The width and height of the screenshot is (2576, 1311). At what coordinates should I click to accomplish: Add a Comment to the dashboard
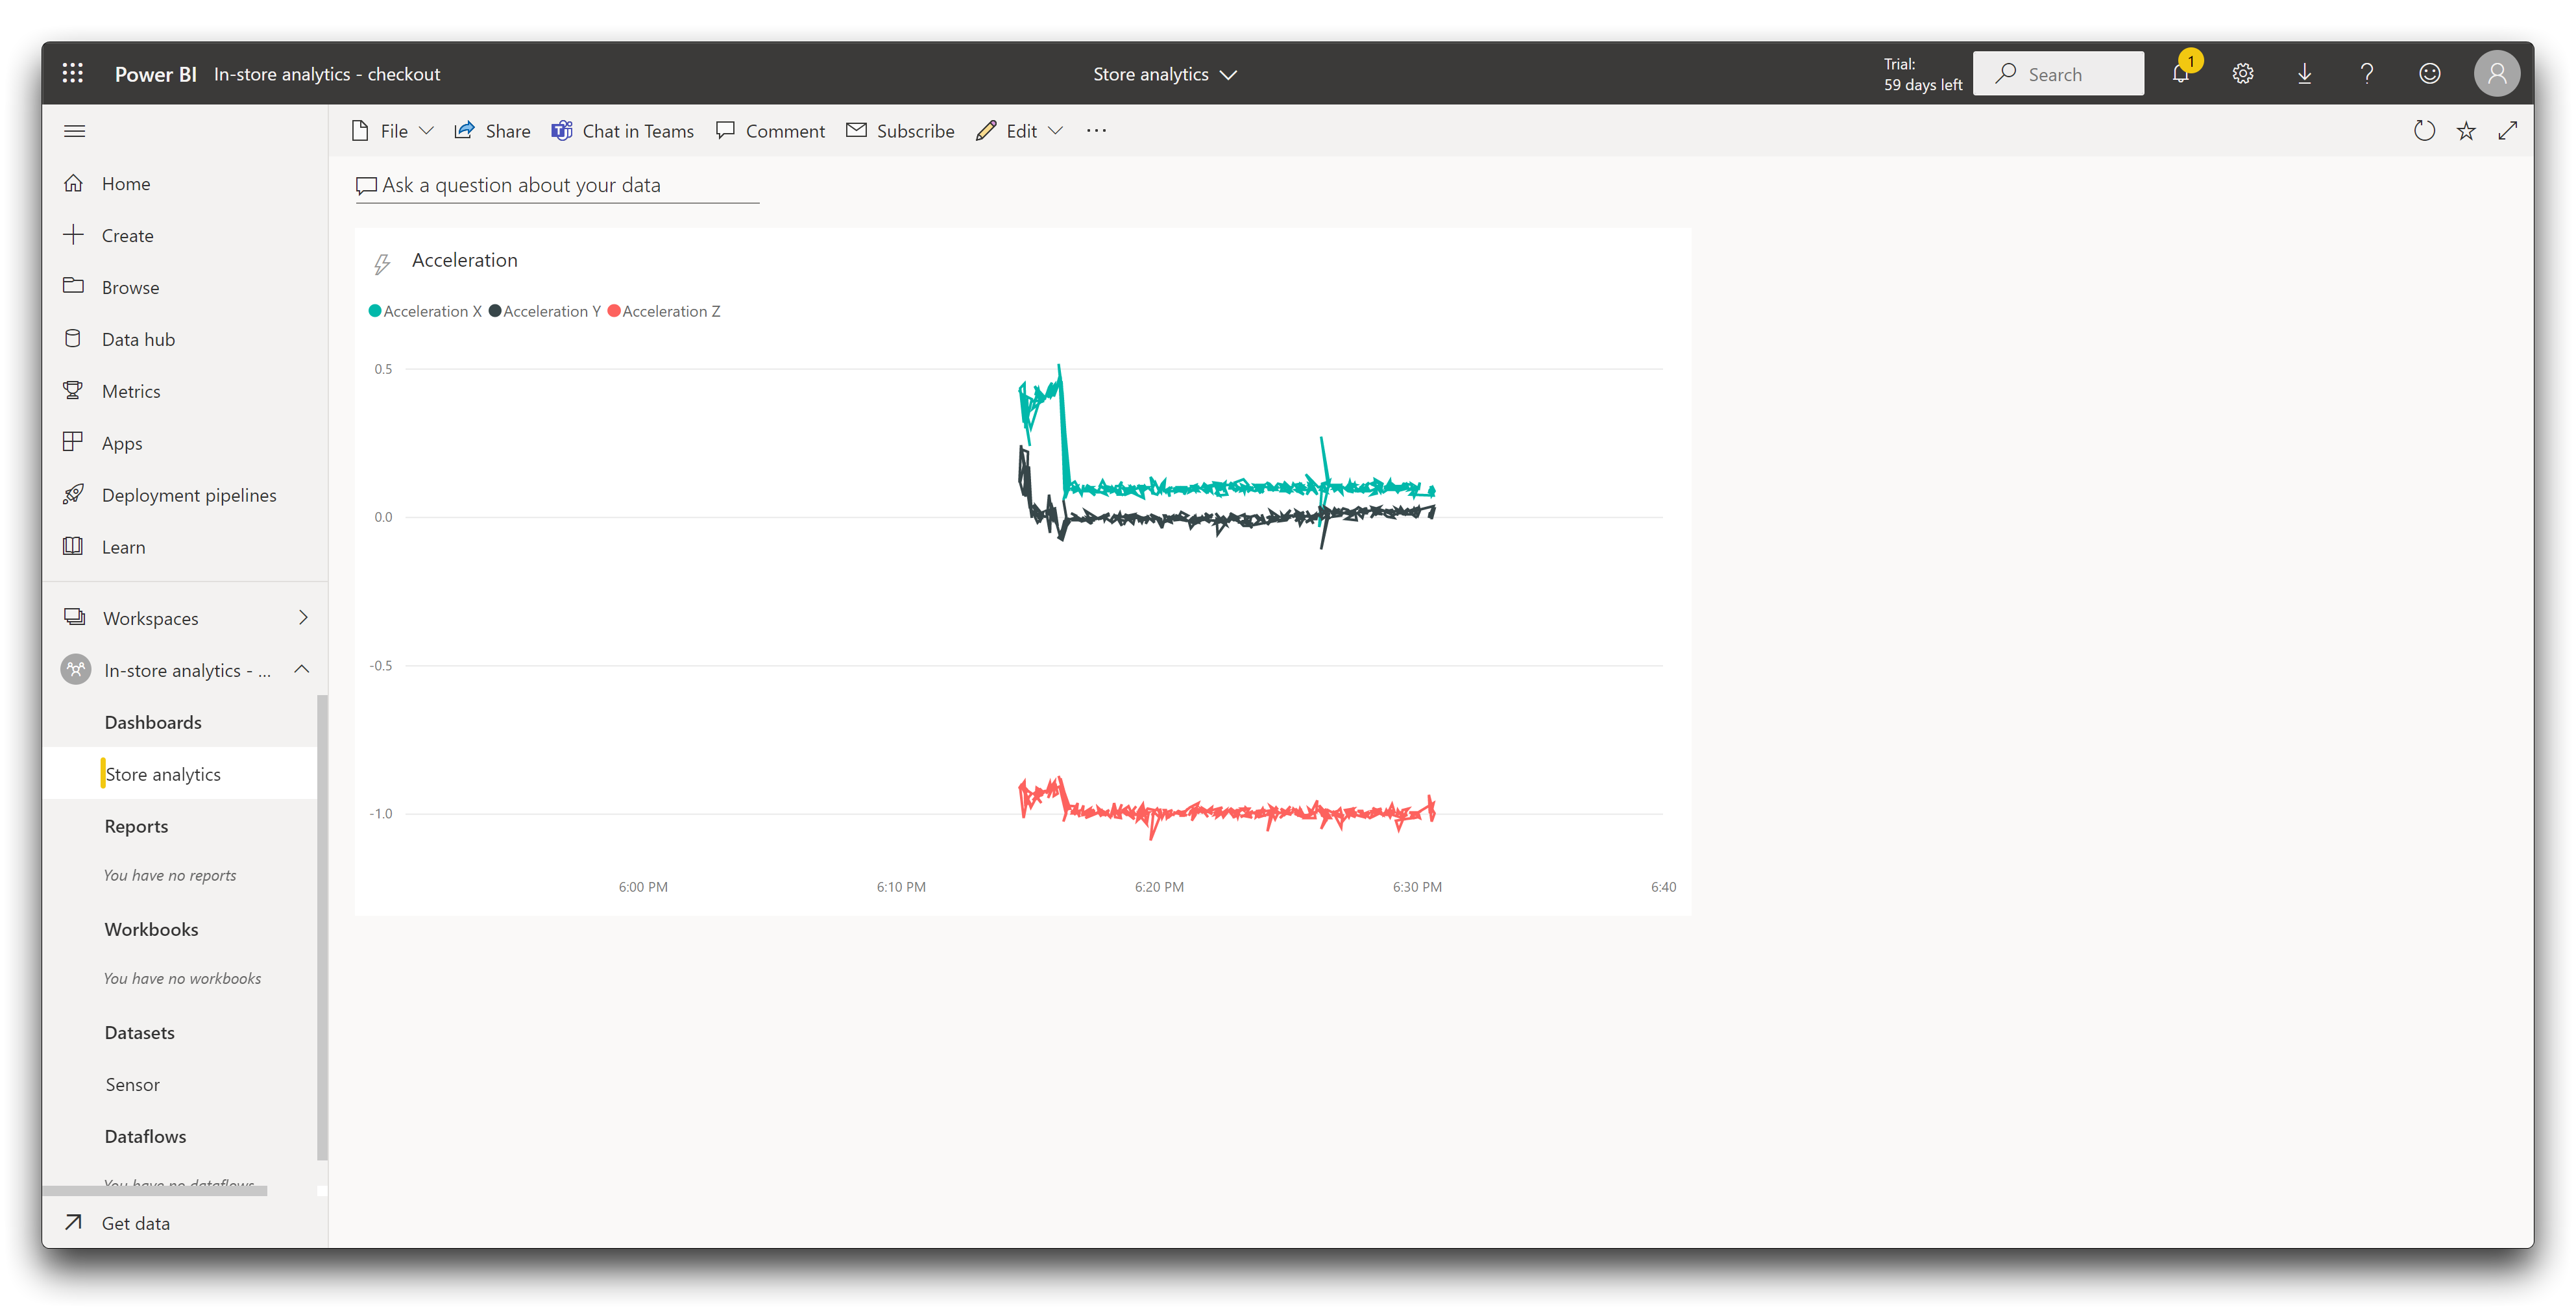(770, 131)
